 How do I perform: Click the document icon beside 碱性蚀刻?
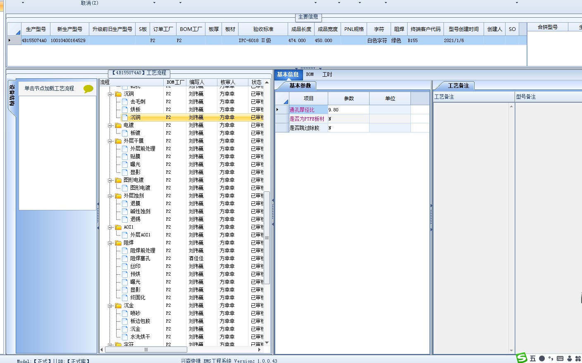125,211
